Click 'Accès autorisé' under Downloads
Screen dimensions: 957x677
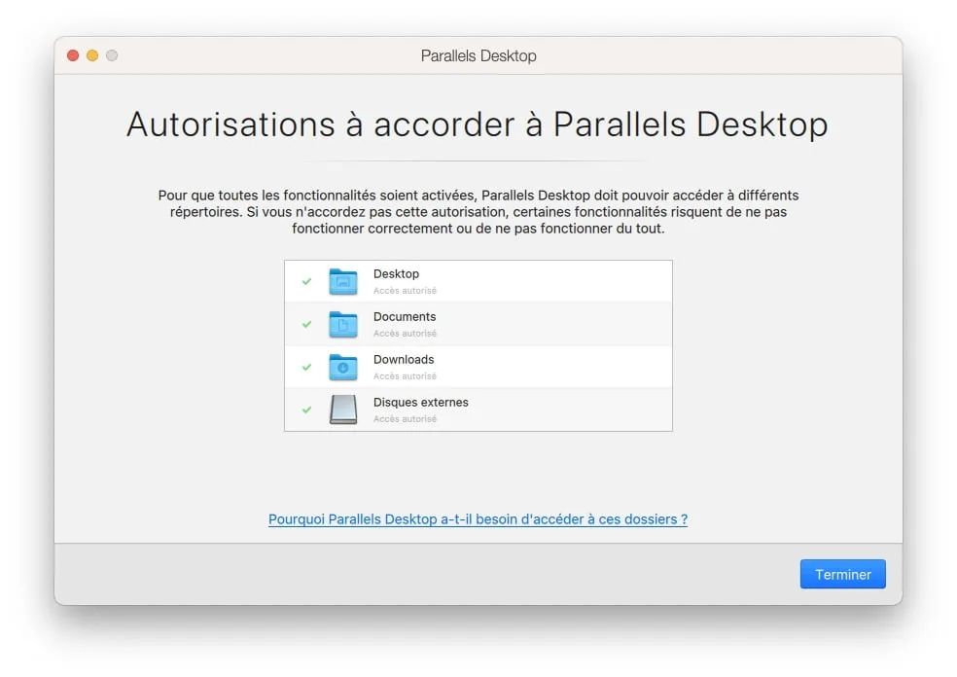click(405, 376)
